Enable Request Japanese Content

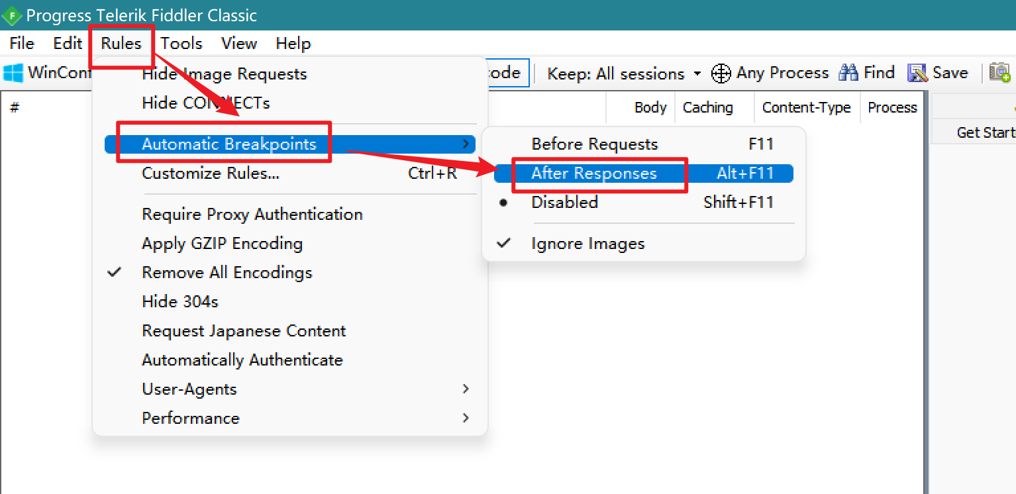(290, 330)
